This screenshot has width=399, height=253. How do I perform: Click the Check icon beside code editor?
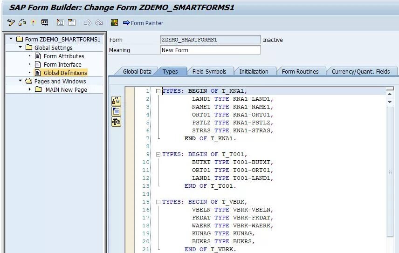[116, 101]
